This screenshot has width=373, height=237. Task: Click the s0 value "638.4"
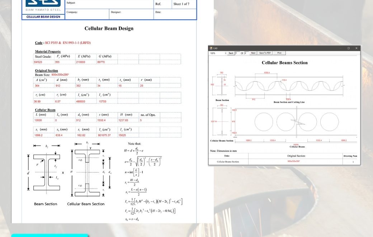[59, 135]
